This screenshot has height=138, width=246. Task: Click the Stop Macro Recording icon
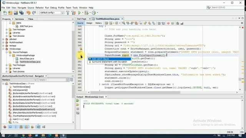click(x=173, y=23)
